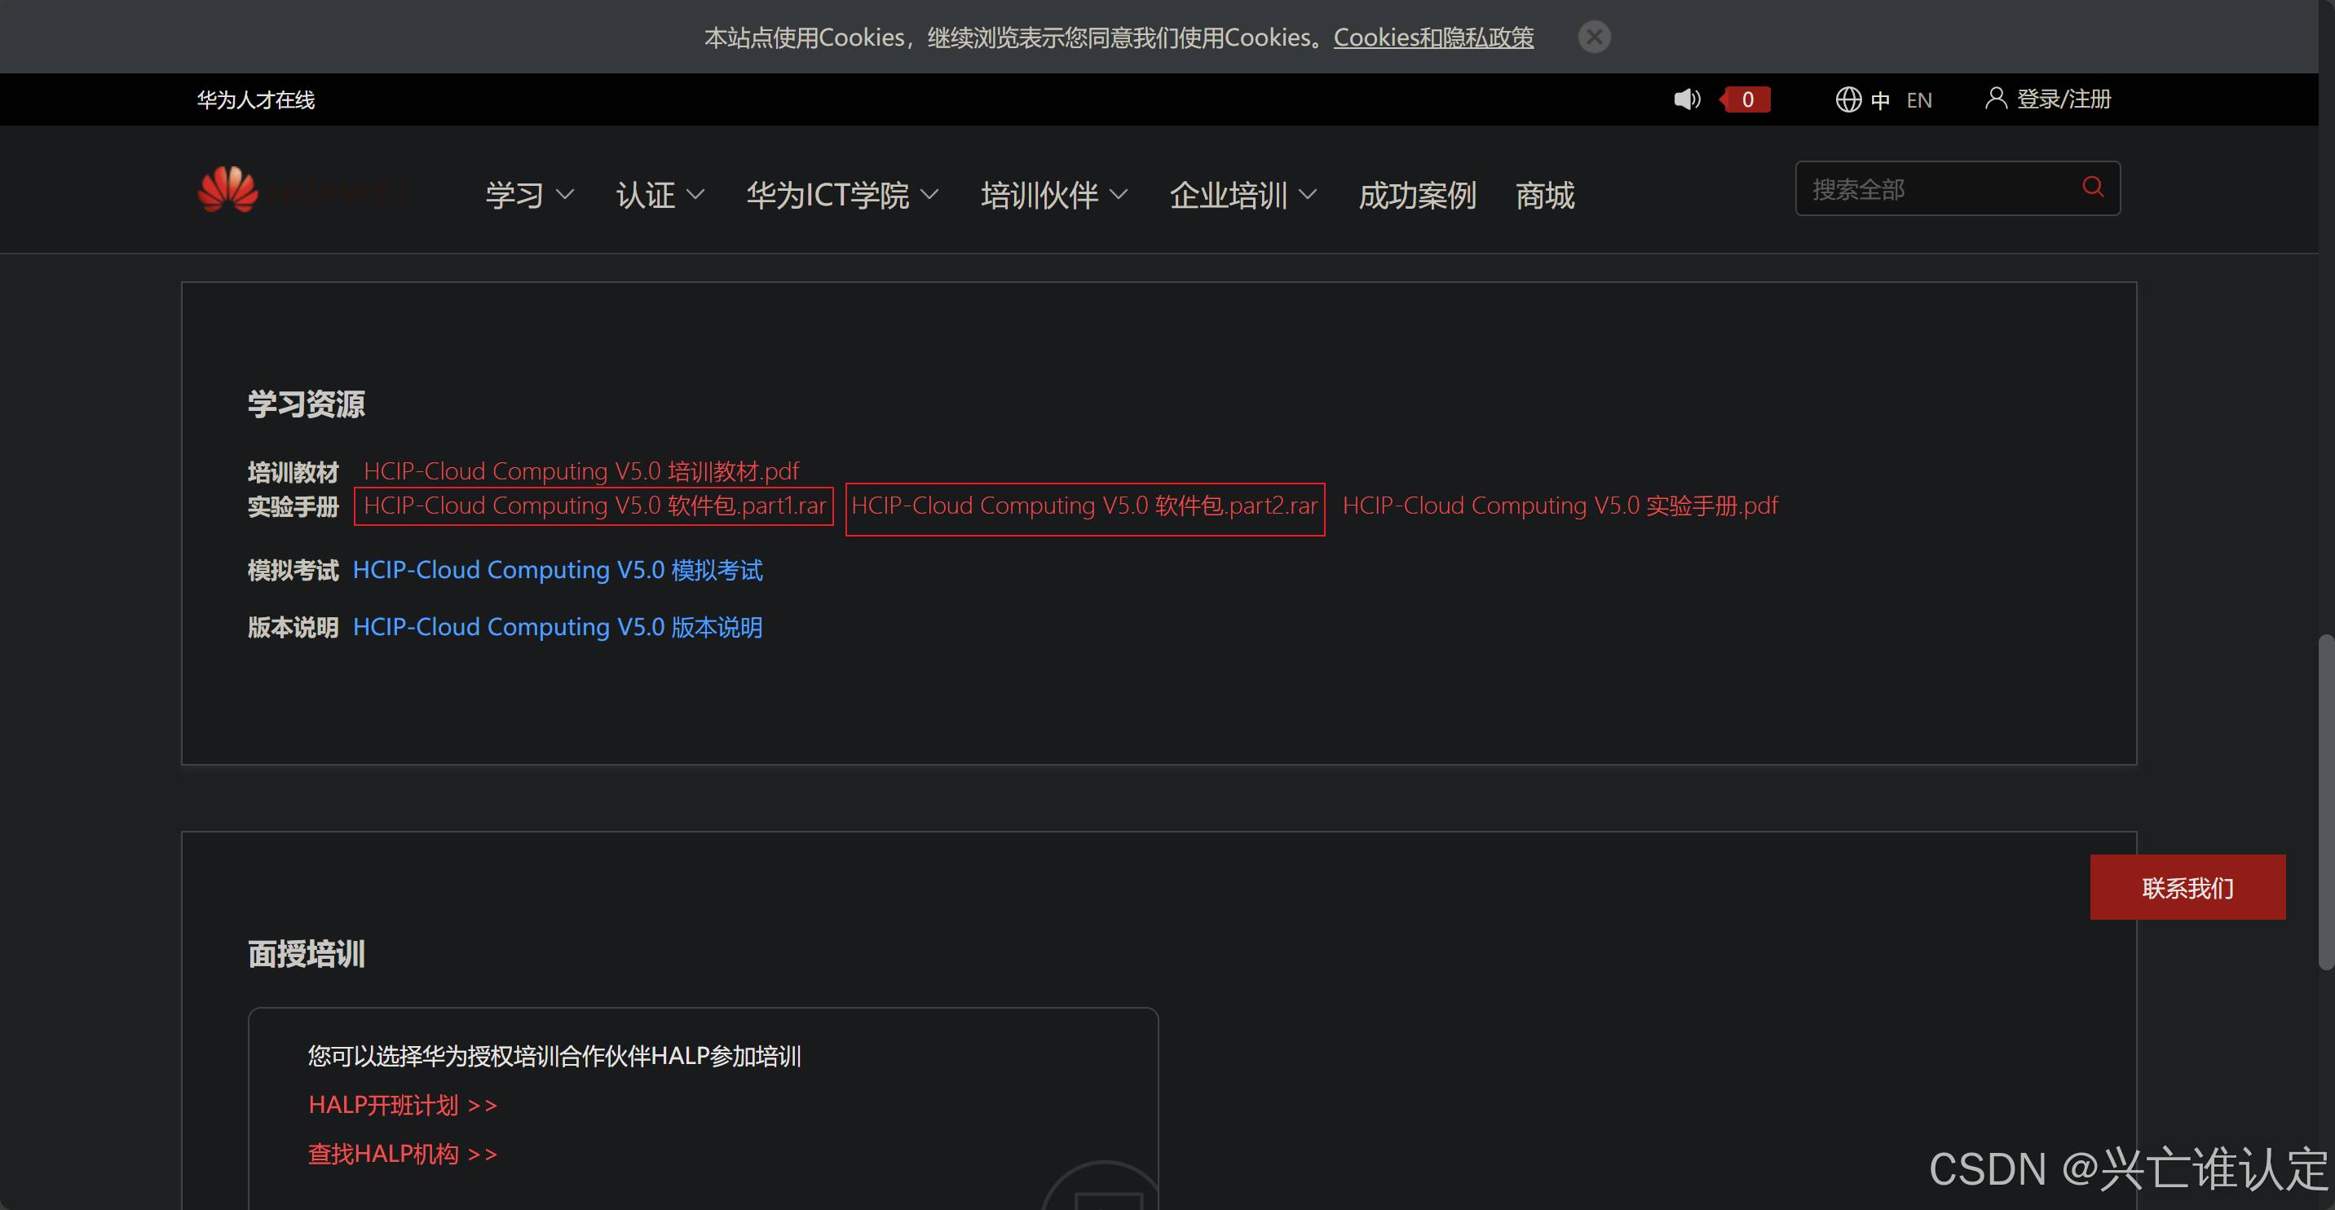
Task: Click the 模拟考试 row label
Action: tap(293, 570)
